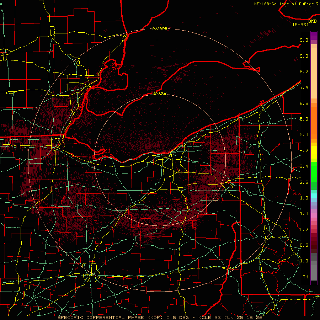Click the 4.2 scale value
320x320 pixels.
304,151
